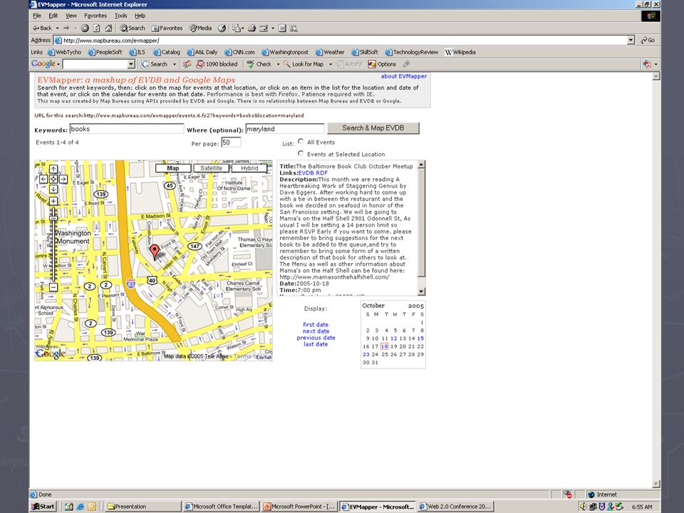Viewport: 684px width, 513px height.
Task: Expand the Google Search button dropdown arrow
Action: (x=175, y=64)
